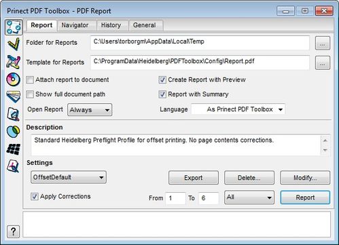Select the overlapping circles tool icon
This screenshot has height=245, width=339.
click(x=14, y=132)
